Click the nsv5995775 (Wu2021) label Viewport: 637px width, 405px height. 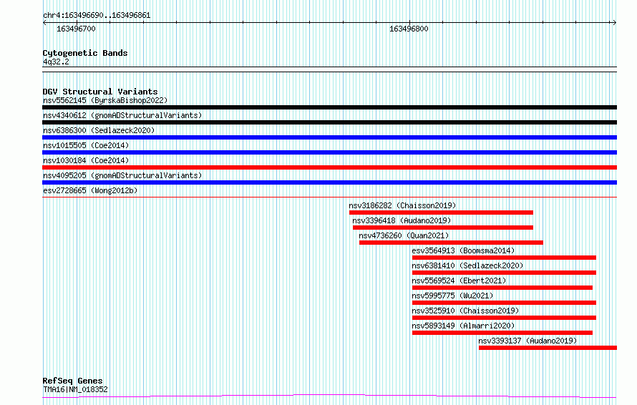coord(452,296)
